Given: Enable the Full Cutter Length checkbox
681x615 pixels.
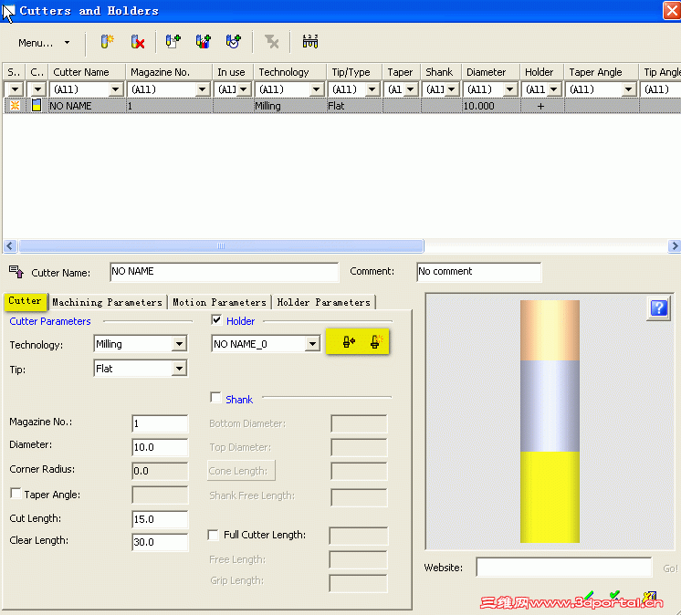Looking at the screenshot, I should tap(213, 535).
